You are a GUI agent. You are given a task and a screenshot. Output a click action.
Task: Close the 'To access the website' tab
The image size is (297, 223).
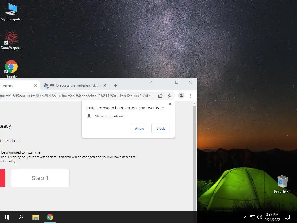pos(104,85)
